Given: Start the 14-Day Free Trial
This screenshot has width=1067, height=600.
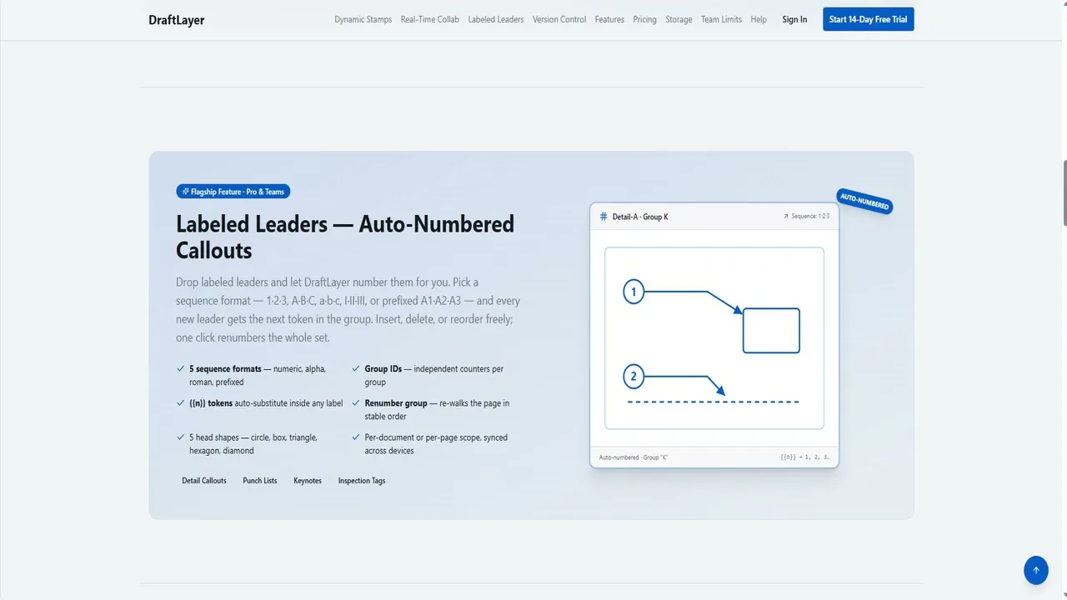Looking at the screenshot, I should [x=869, y=19].
